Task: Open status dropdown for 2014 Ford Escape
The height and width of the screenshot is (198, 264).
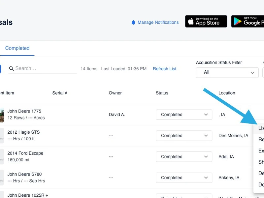Action: (x=184, y=157)
